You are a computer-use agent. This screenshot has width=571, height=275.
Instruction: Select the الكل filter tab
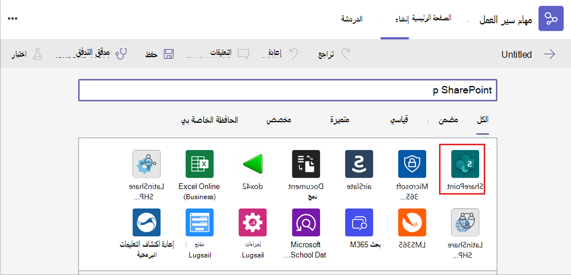(x=483, y=120)
